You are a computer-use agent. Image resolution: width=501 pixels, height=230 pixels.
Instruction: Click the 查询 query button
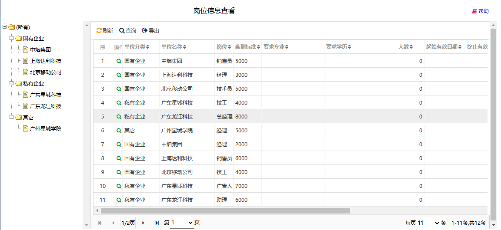coord(127,31)
